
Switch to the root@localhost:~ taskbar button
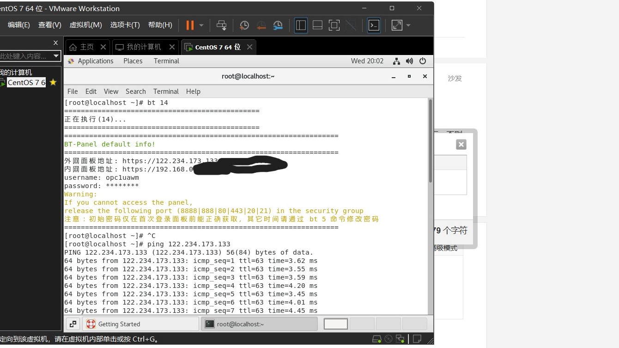[x=260, y=324]
